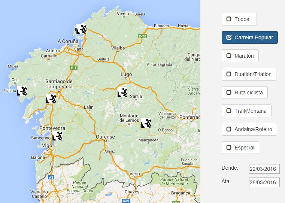The width and height of the screenshot is (285, 203).
Task: Click the Baiona label on map
Action: pos(38,157)
